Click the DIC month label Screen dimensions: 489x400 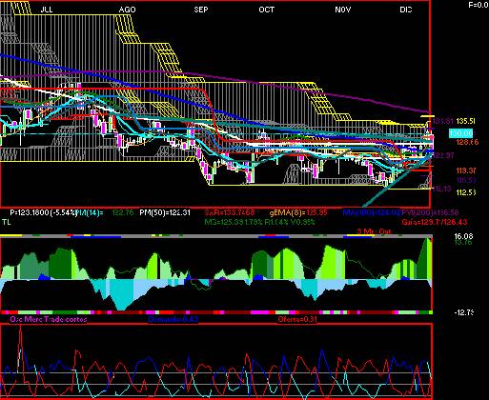click(406, 10)
